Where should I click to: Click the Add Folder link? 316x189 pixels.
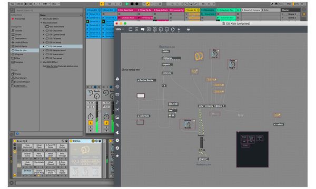[21, 86]
